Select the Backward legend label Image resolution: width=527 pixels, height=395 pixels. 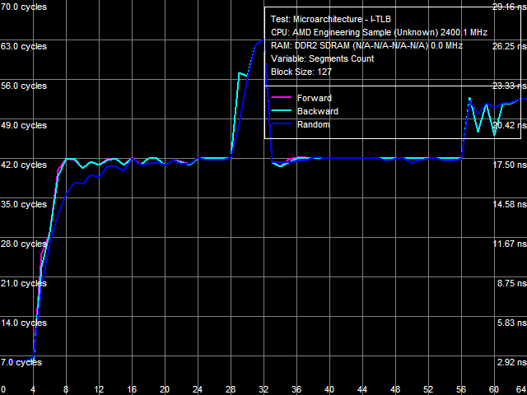(x=318, y=111)
